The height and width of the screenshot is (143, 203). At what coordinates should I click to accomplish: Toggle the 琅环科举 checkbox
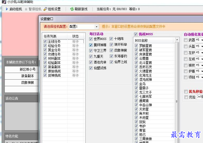pyautogui.click(x=111, y=45)
